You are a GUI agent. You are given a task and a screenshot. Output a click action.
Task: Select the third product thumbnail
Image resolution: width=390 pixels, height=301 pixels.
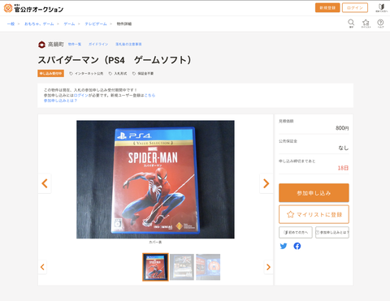208,267
